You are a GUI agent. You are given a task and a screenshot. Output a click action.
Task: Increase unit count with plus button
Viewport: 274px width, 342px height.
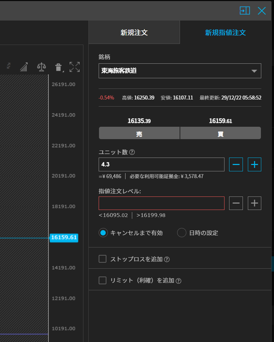[x=254, y=165]
